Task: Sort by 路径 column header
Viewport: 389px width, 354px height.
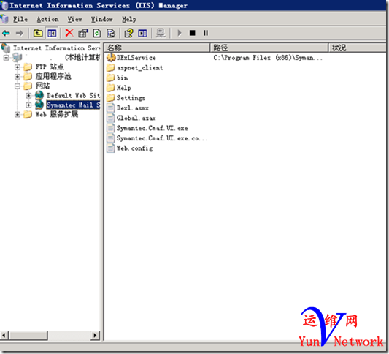Action: (269, 48)
